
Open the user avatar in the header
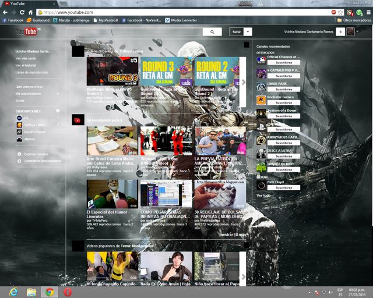350,31
